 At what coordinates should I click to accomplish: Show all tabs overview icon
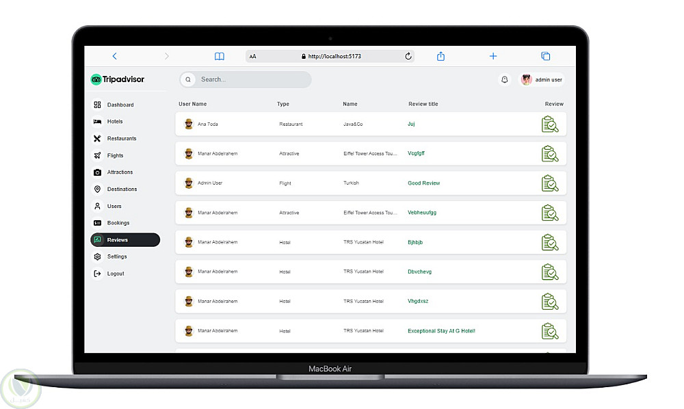[546, 56]
